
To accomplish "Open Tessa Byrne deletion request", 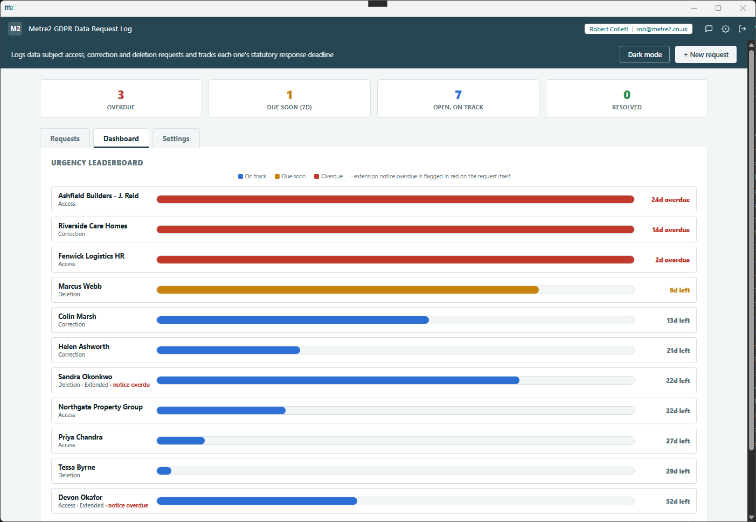I will [374, 471].
